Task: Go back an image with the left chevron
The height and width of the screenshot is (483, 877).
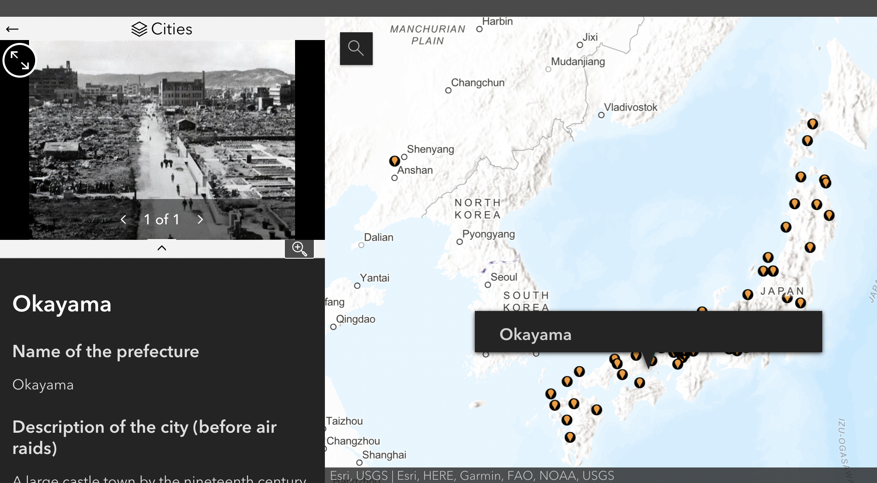Action: 123,219
